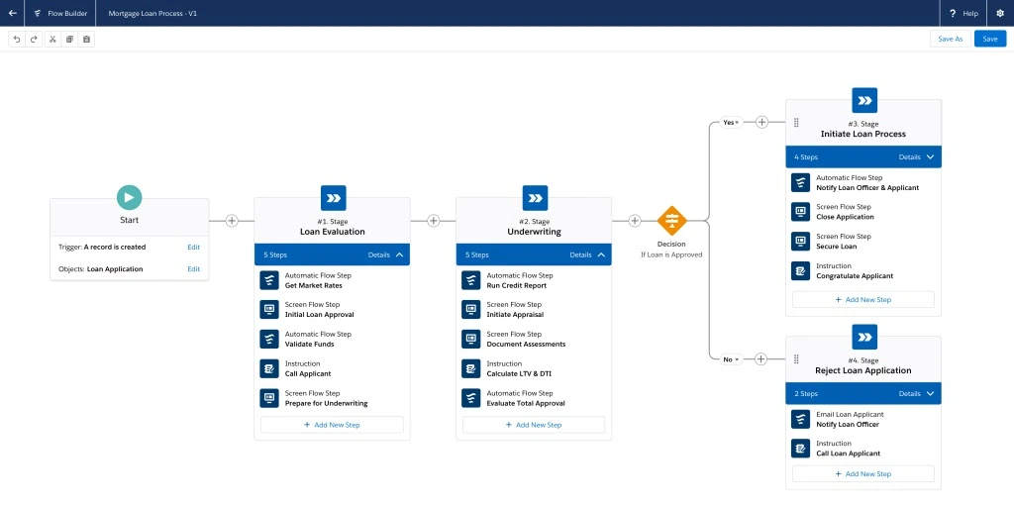Expand Reject Loan Application Details chevron
Viewport: 1014px width, 506px height.
tap(930, 393)
